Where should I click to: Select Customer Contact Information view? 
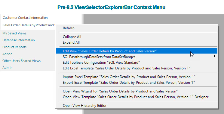25,18
